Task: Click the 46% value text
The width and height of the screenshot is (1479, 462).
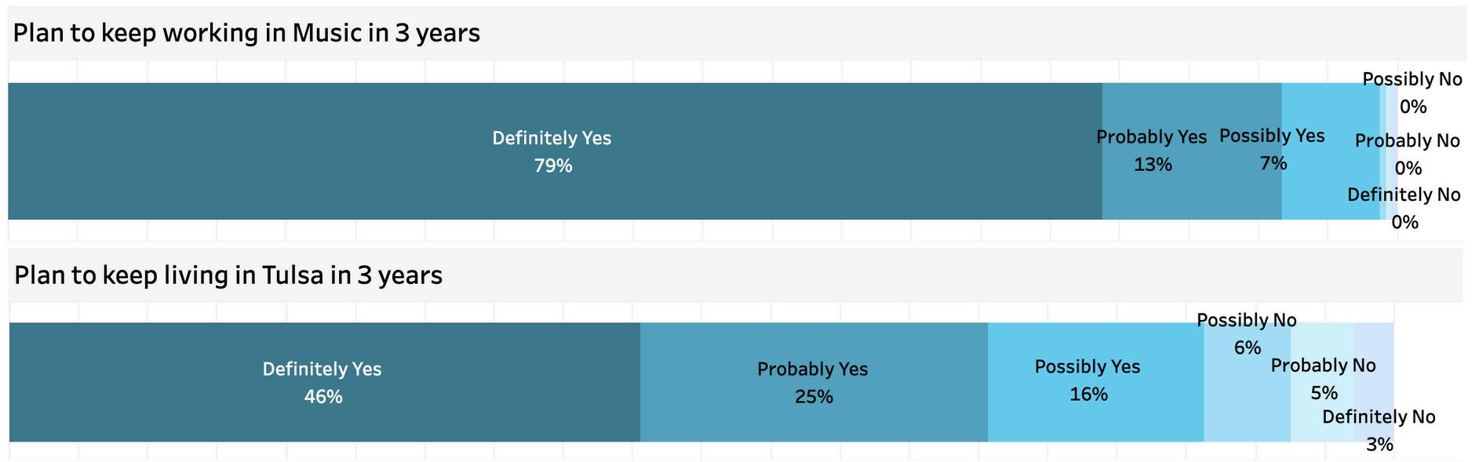Action: pos(323,397)
